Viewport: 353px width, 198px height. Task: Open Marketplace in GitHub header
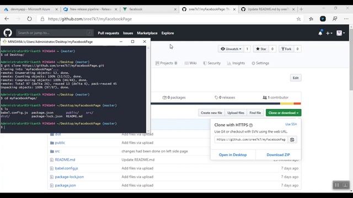coord(147,33)
